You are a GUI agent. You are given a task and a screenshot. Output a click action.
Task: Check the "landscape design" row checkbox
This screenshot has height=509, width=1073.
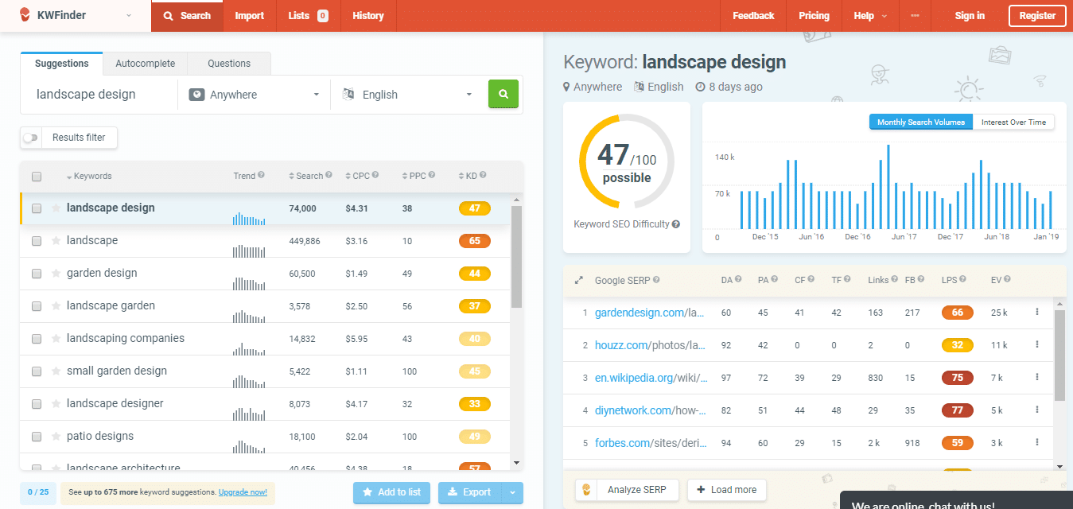pos(37,208)
